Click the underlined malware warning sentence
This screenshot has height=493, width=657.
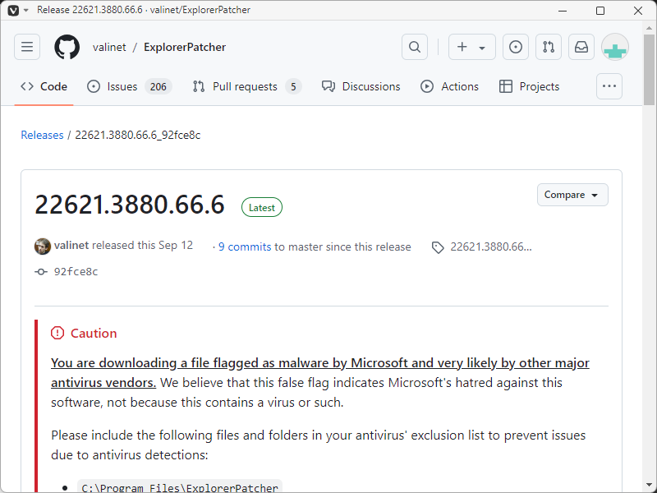[320, 373]
